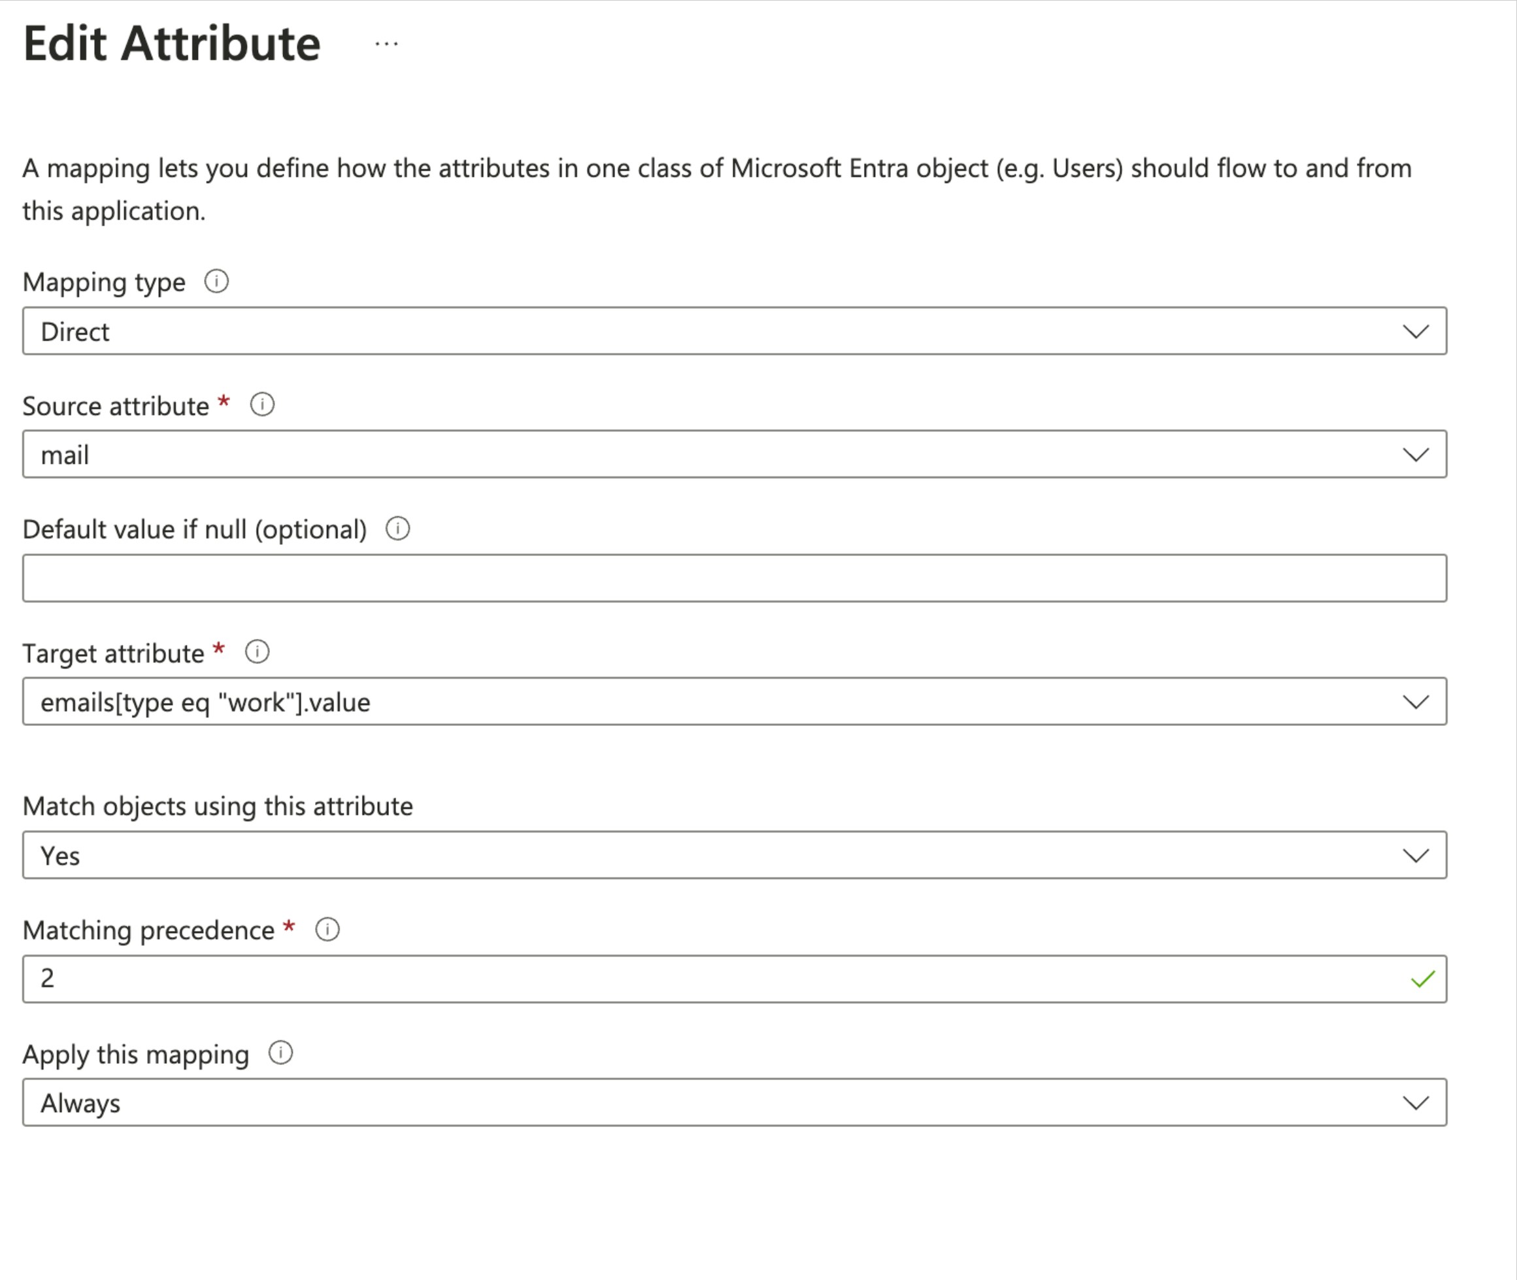Click the Default value if null info icon
This screenshot has height=1280, width=1517.
point(398,529)
